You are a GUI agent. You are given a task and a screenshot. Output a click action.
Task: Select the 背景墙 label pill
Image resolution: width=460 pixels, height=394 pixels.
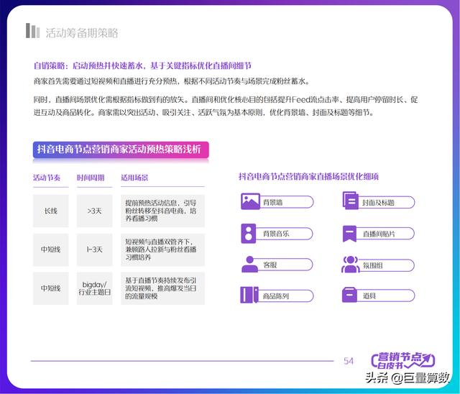287,202
